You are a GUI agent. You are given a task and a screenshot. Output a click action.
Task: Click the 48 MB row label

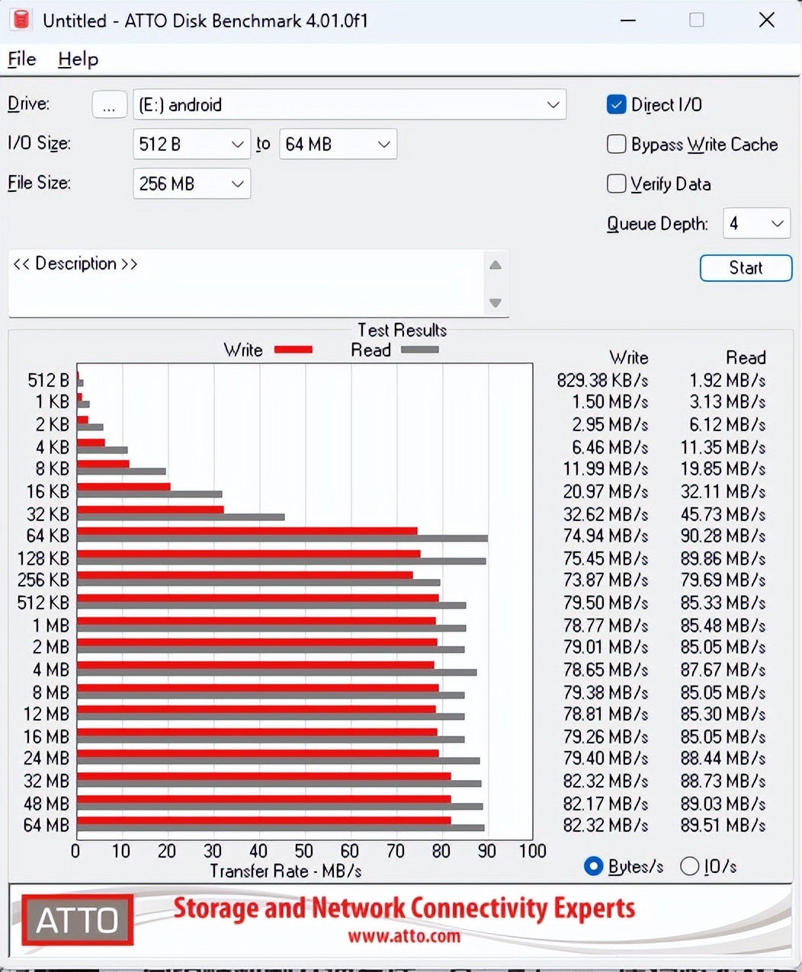tap(47, 804)
